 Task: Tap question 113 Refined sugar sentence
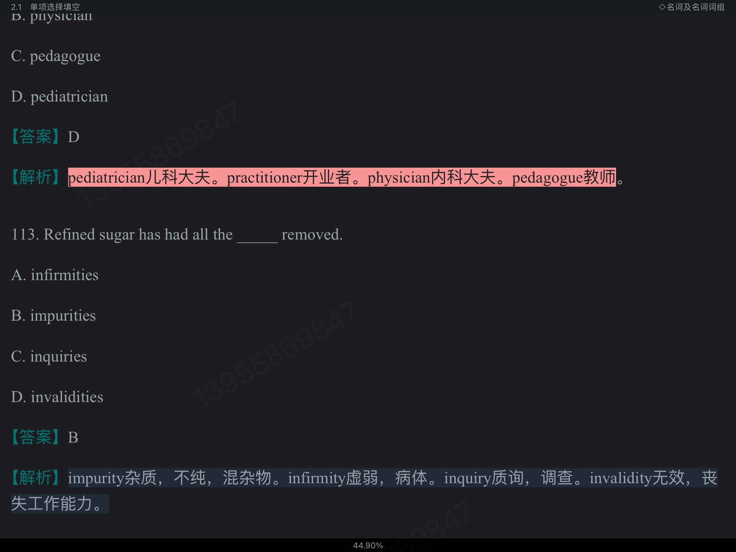(x=177, y=235)
